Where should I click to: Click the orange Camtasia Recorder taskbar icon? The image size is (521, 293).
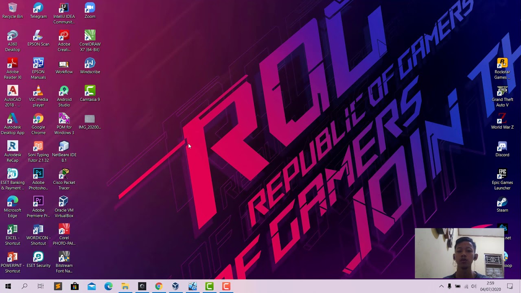click(226, 286)
